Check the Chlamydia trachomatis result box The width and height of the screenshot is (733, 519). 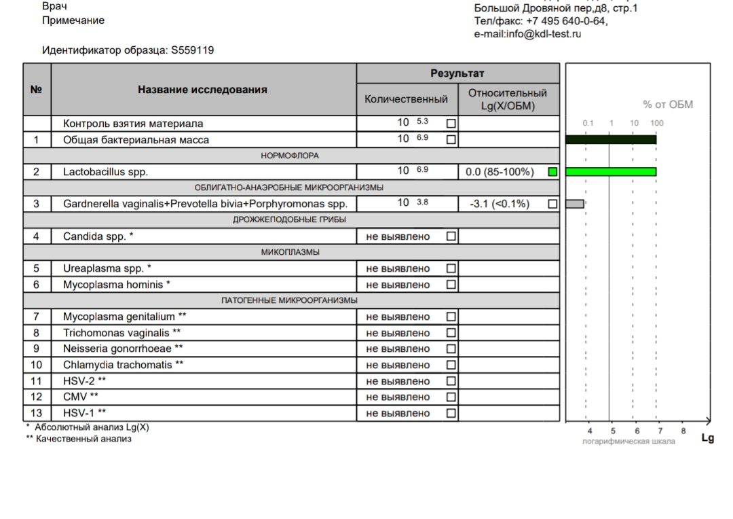tap(451, 365)
